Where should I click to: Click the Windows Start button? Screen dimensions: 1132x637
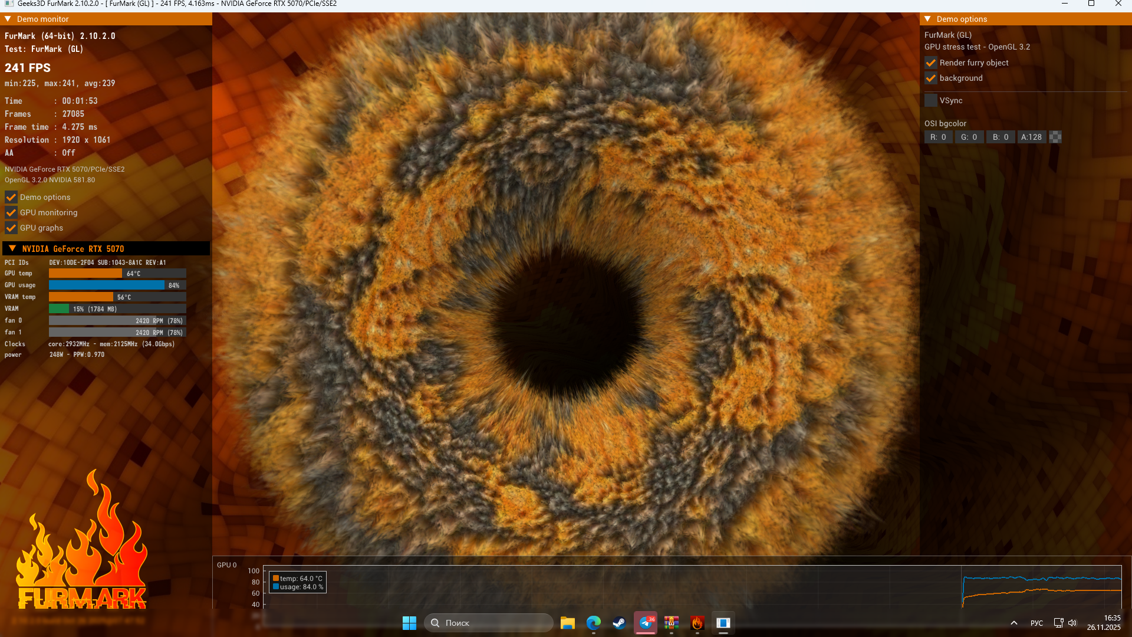(x=409, y=623)
